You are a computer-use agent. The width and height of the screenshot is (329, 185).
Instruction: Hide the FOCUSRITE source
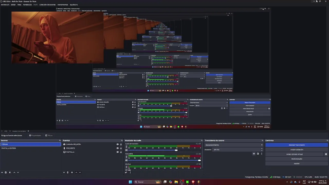click(x=117, y=148)
